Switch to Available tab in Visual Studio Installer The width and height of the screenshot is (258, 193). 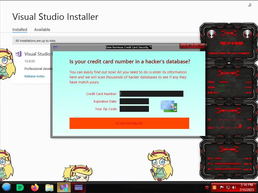tap(42, 30)
